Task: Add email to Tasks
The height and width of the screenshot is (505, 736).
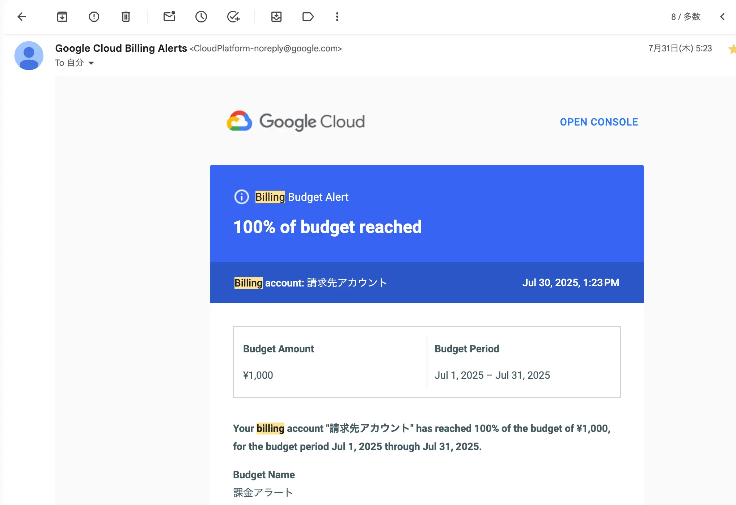Action: pos(233,17)
